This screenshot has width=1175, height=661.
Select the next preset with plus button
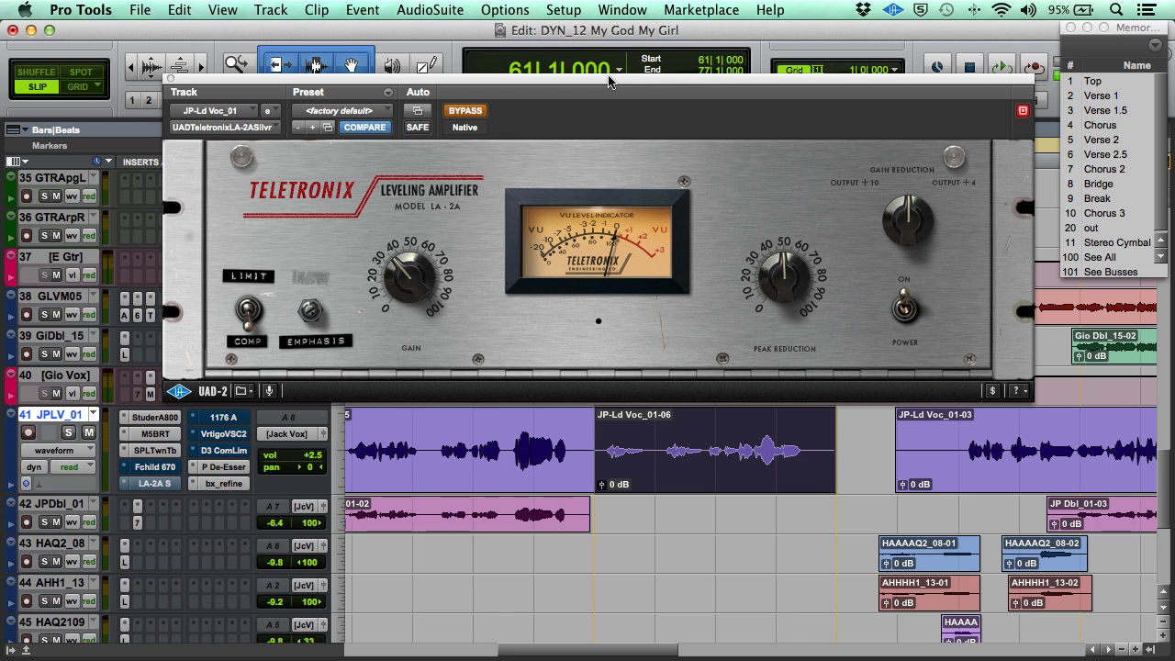click(x=313, y=128)
